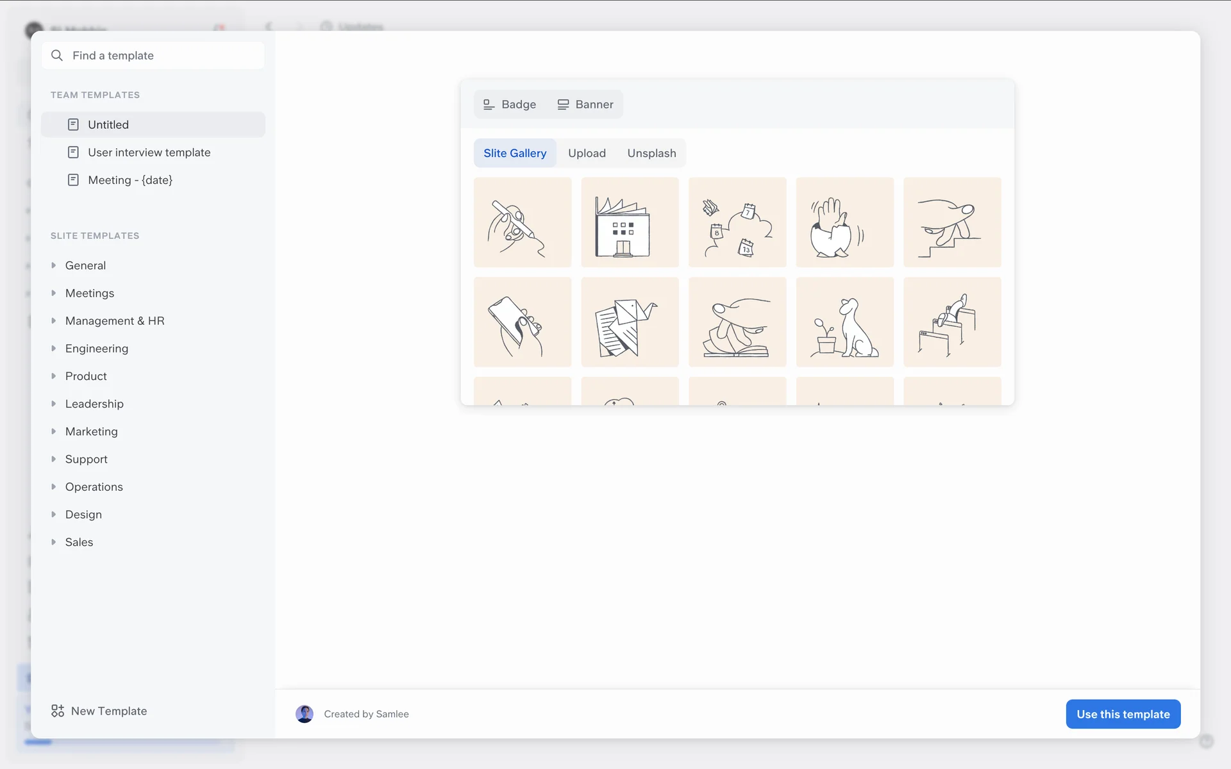Image resolution: width=1231 pixels, height=769 pixels.
Task: Select the Banner layout option
Action: tap(585, 104)
